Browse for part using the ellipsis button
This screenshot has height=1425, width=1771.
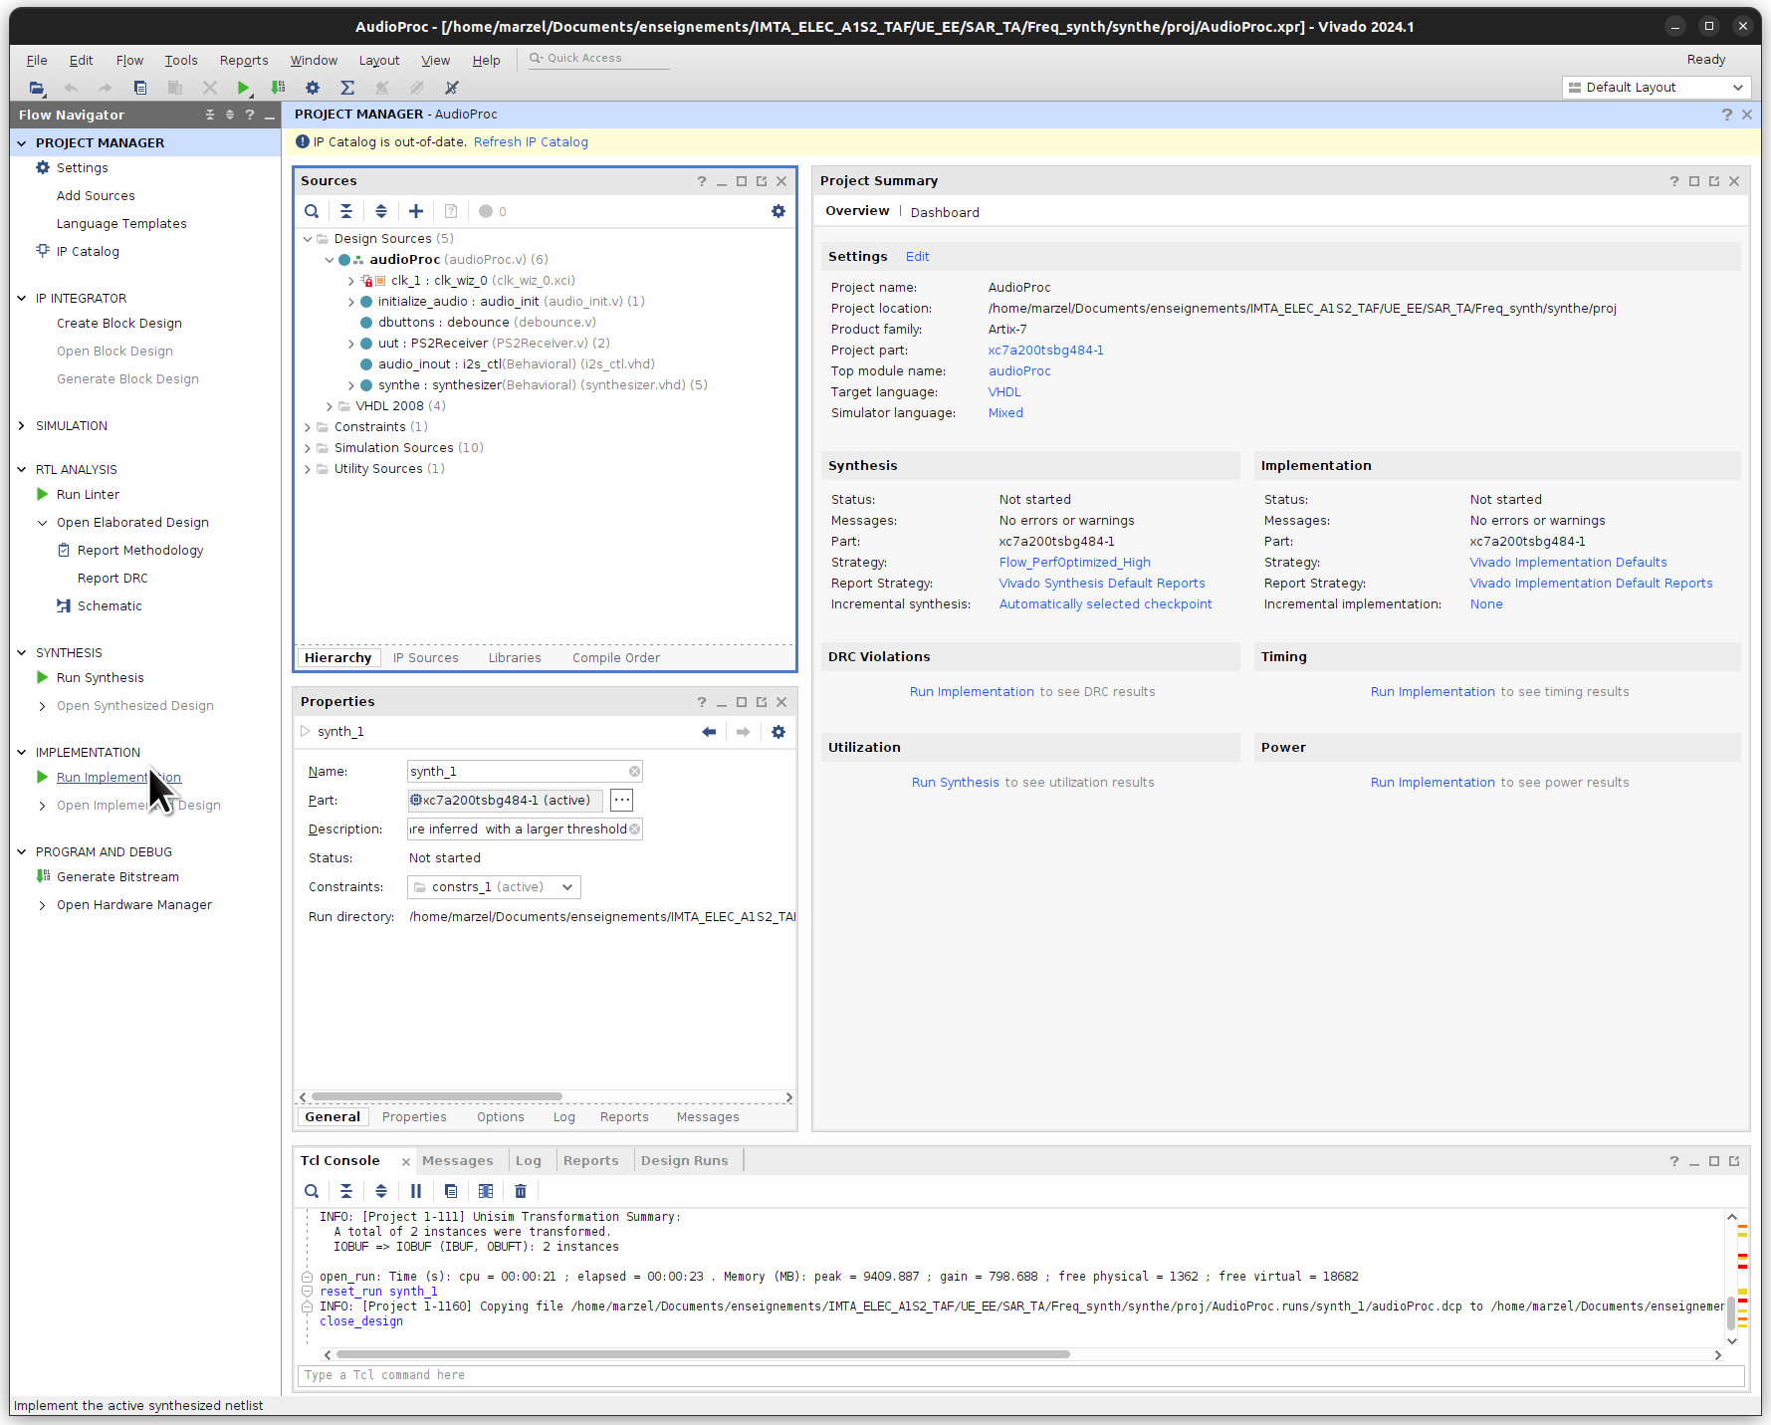pyautogui.click(x=621, y=800)
